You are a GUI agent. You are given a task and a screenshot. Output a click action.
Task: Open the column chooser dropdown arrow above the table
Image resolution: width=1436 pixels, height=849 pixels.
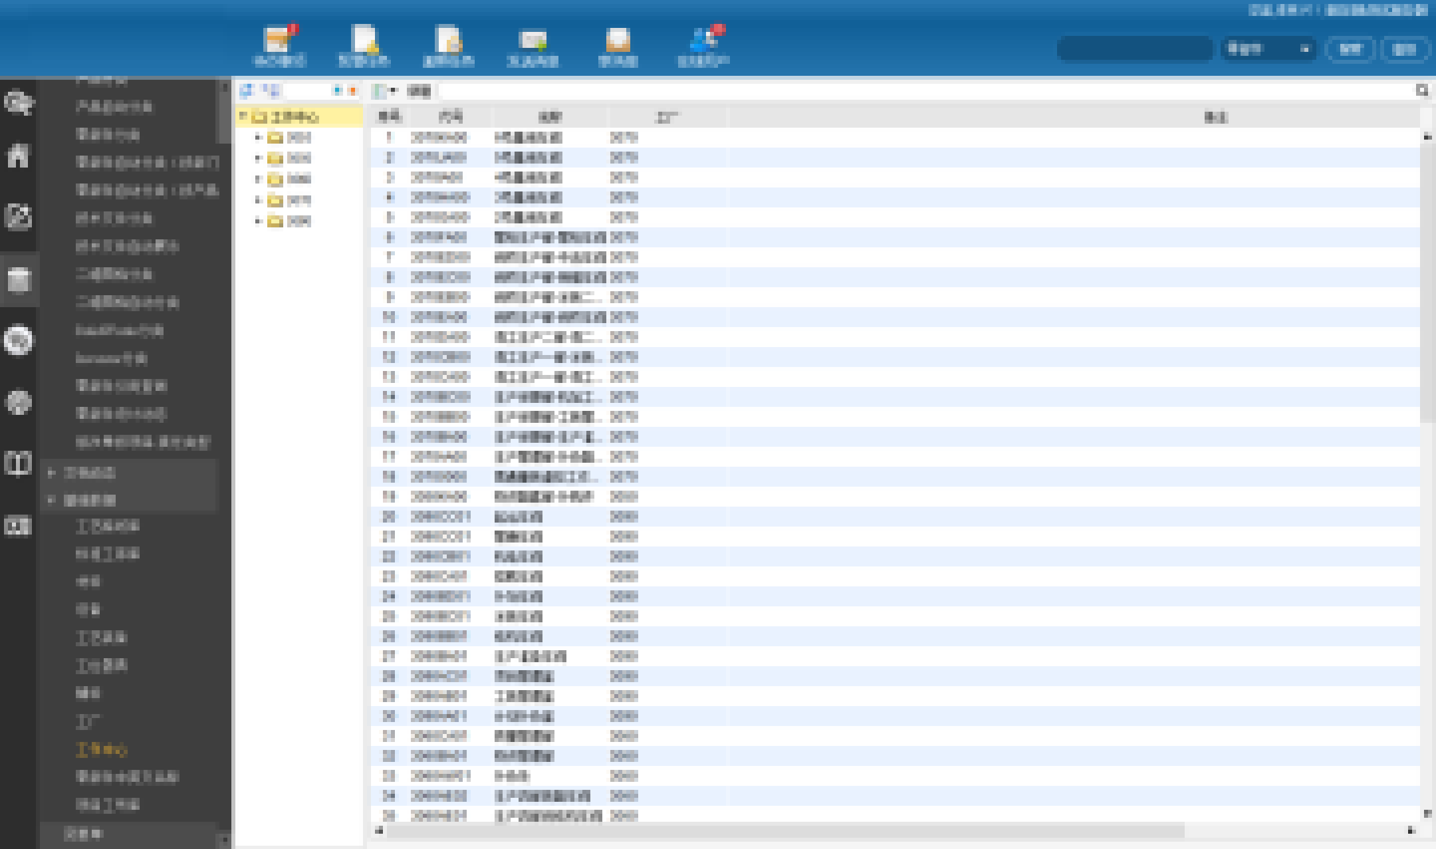394,91
